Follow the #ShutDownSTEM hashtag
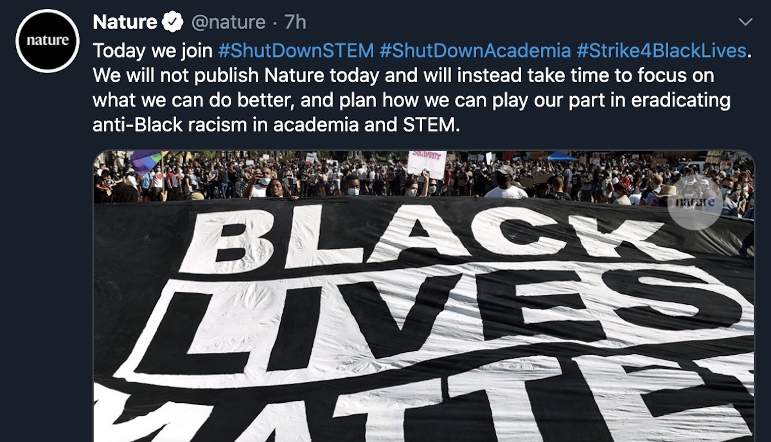Screen dimensions: 771x442 pos(296,50)
